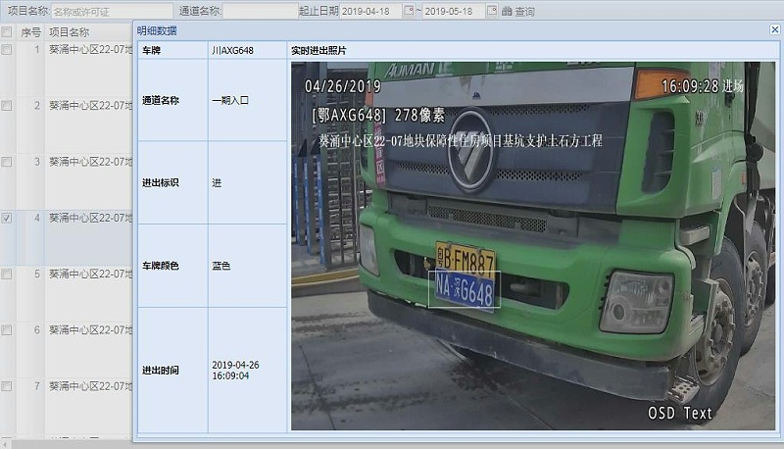This screenshot has width=784, height=449.
Task: Click the start date field 2019-04-18
Action: [371, 11]
